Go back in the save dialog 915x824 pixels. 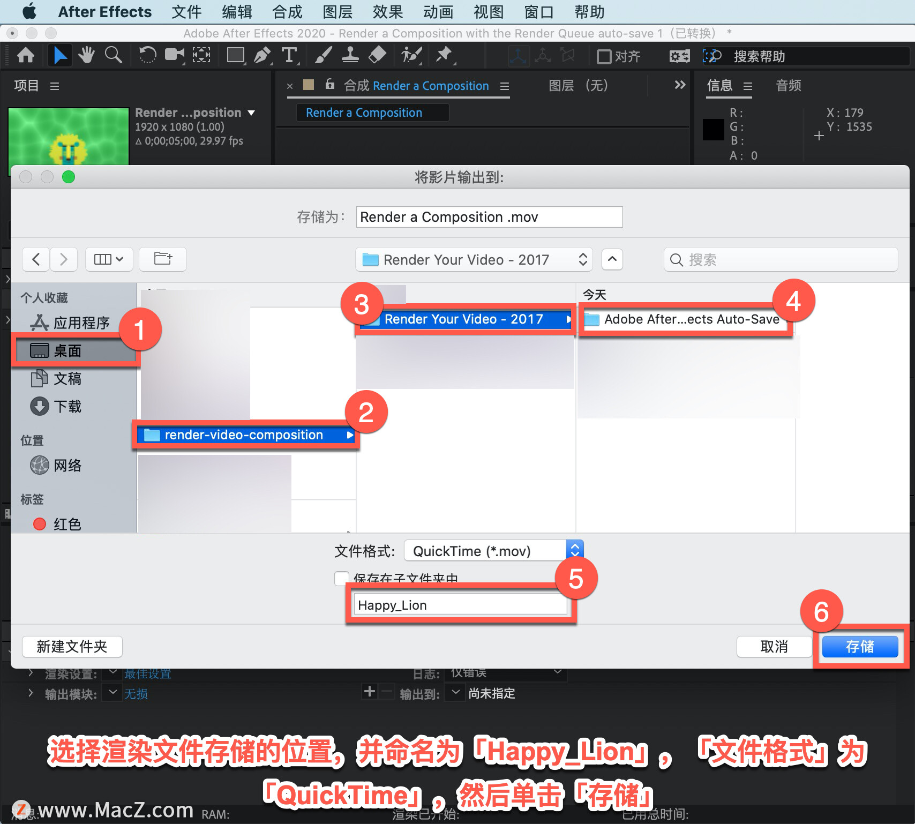coord(36,259)
